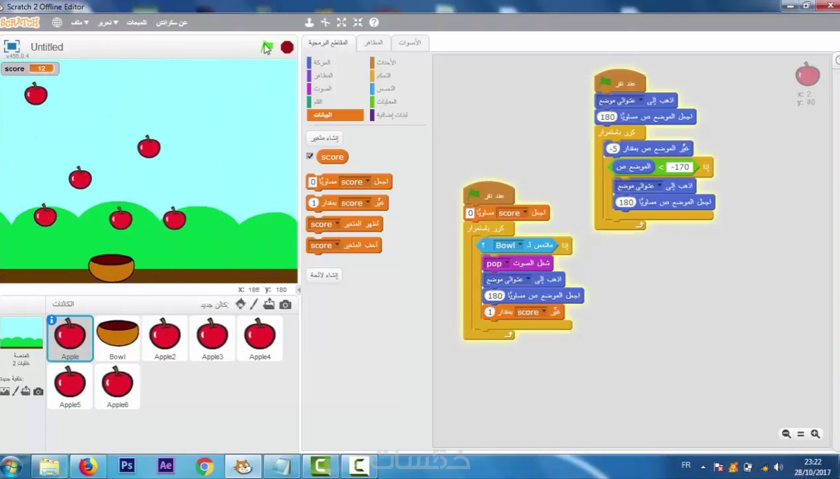This screenshot has width=840, height=479.
Task: Click the green flag to run the project
Action: coord(267,47)
